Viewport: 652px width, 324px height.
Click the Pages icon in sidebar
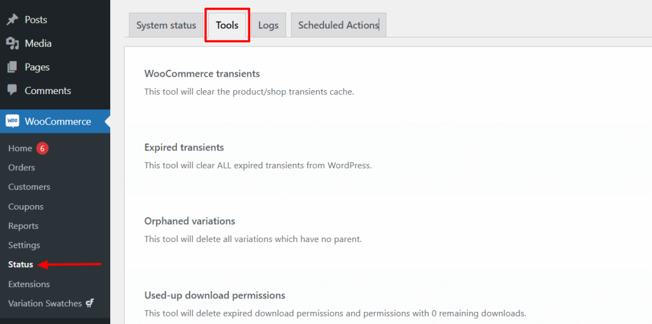[13, 67]
